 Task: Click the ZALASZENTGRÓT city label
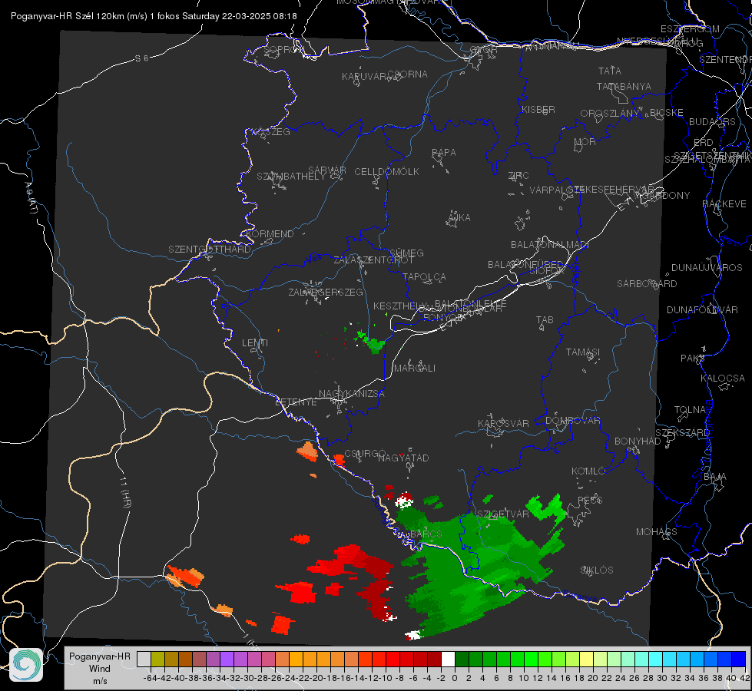[373, 260]
